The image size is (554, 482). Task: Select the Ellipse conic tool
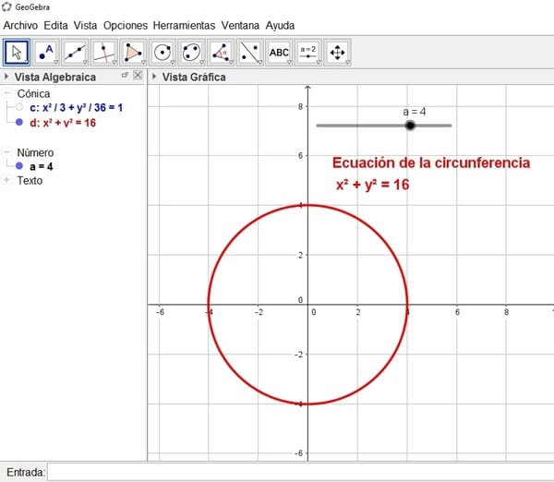(x=193, y=53)
